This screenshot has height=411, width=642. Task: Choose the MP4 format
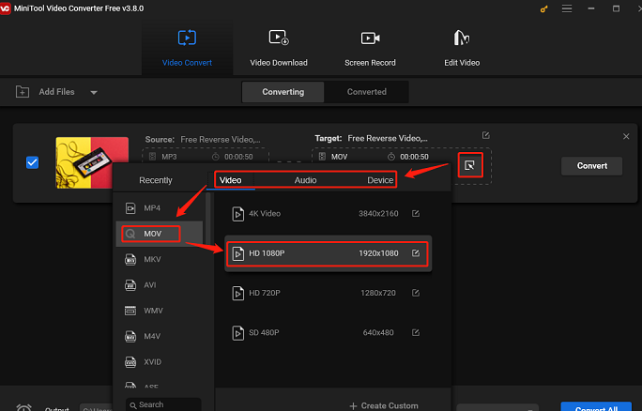tap(160, 208)
